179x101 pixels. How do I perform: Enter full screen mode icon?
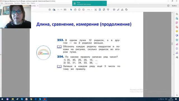pos(104,10)
